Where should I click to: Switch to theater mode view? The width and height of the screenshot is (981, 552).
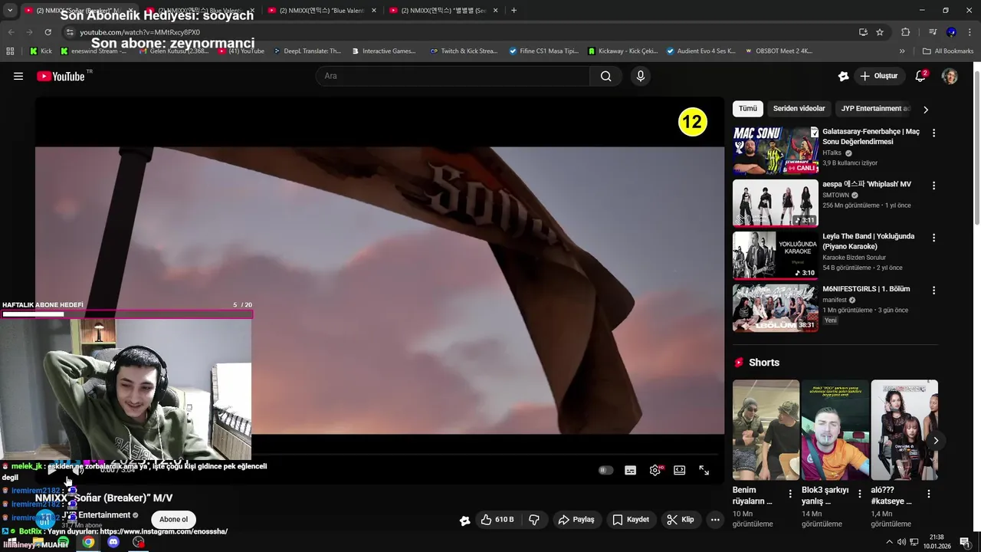click(x=679, y=470)
